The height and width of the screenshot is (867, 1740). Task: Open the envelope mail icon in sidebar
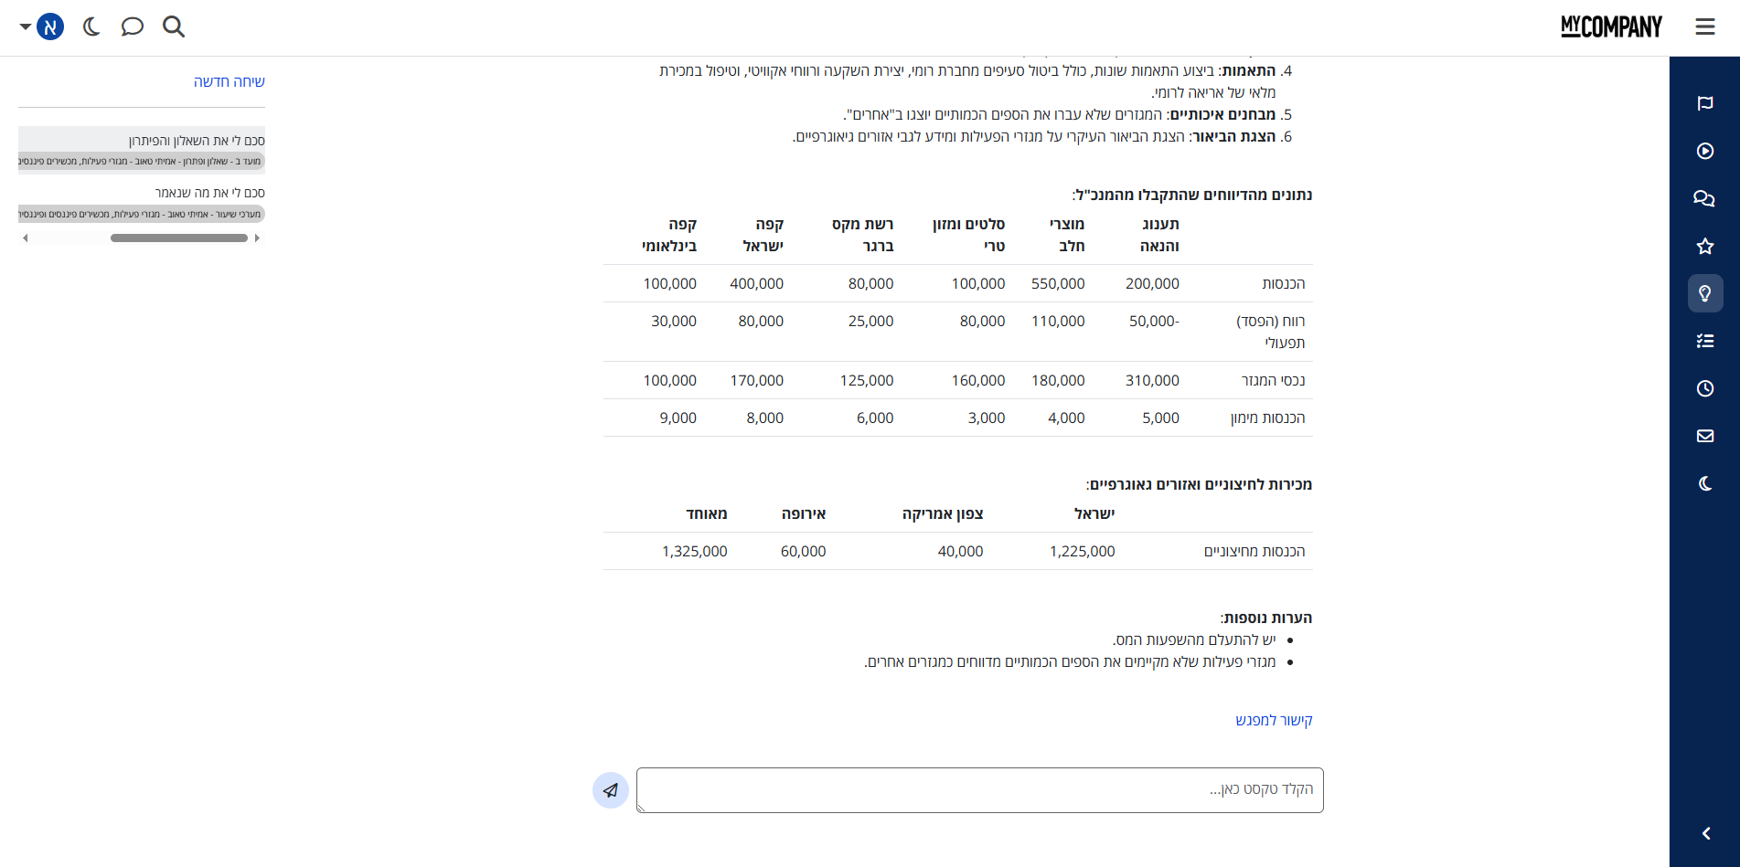coord(1704,436)
